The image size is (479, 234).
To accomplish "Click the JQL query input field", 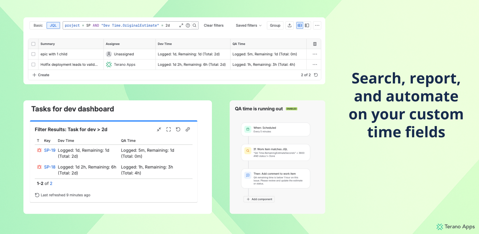I will pyautogui.click(x=117, y=25).
